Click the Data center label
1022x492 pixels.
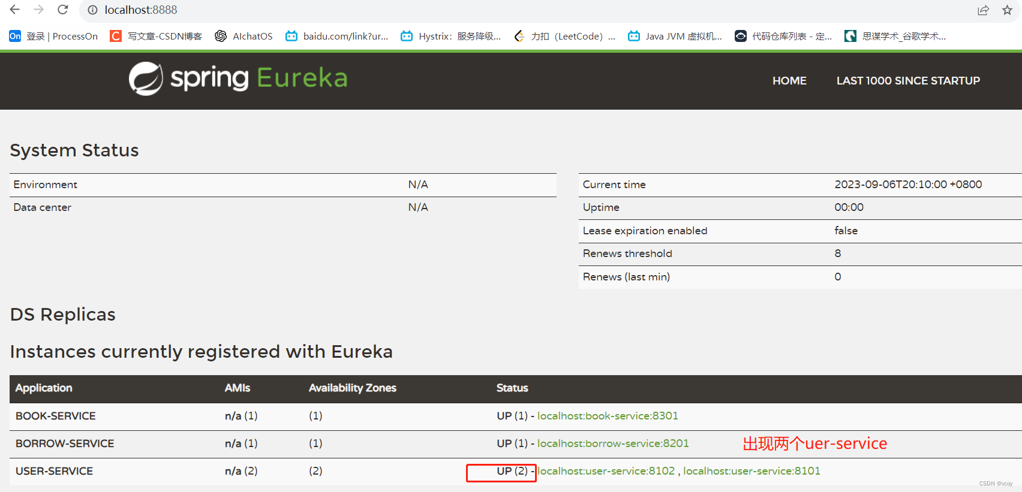pos(42,207)
